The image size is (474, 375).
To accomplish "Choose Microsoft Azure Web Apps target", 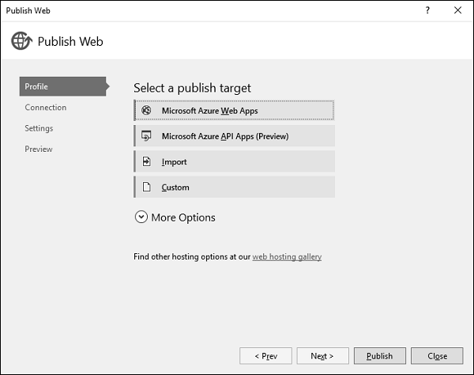I will point(235,111).
